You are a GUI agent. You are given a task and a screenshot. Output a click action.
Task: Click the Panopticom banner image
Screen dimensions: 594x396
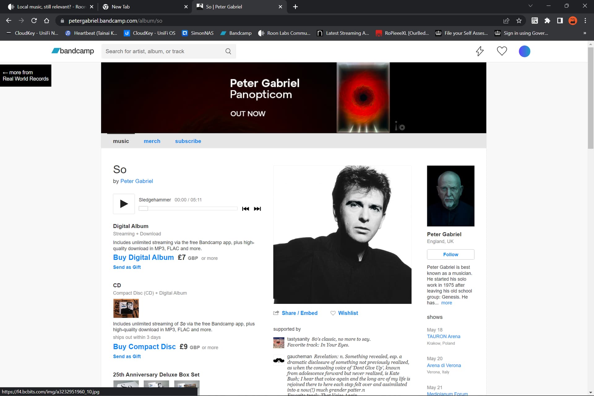(x=294, y=98)
